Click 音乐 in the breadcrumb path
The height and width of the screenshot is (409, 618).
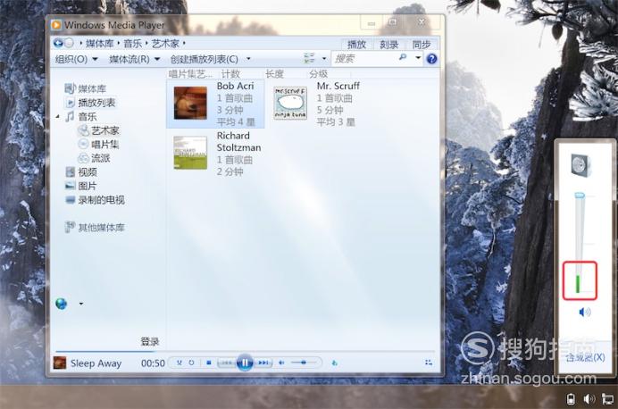[x=132, y=44]
